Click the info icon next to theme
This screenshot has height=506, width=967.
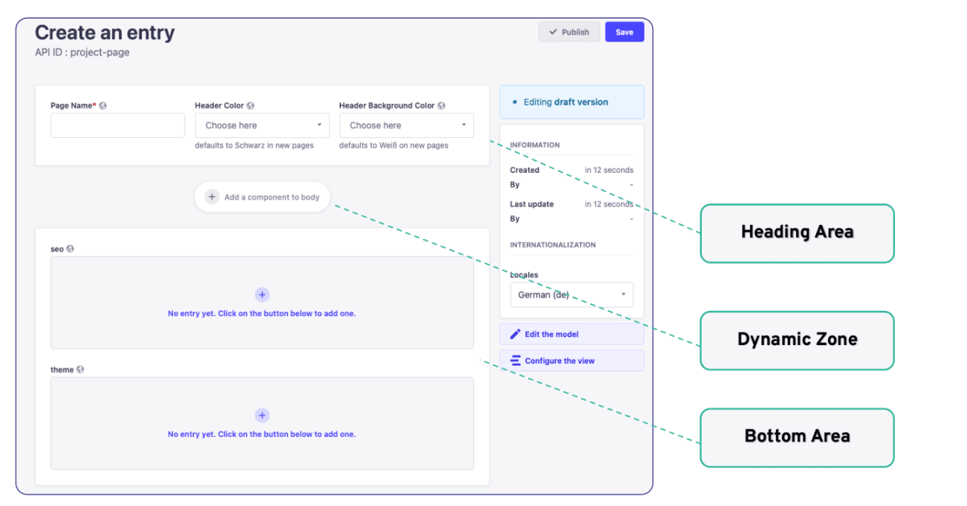coord(82,369)
